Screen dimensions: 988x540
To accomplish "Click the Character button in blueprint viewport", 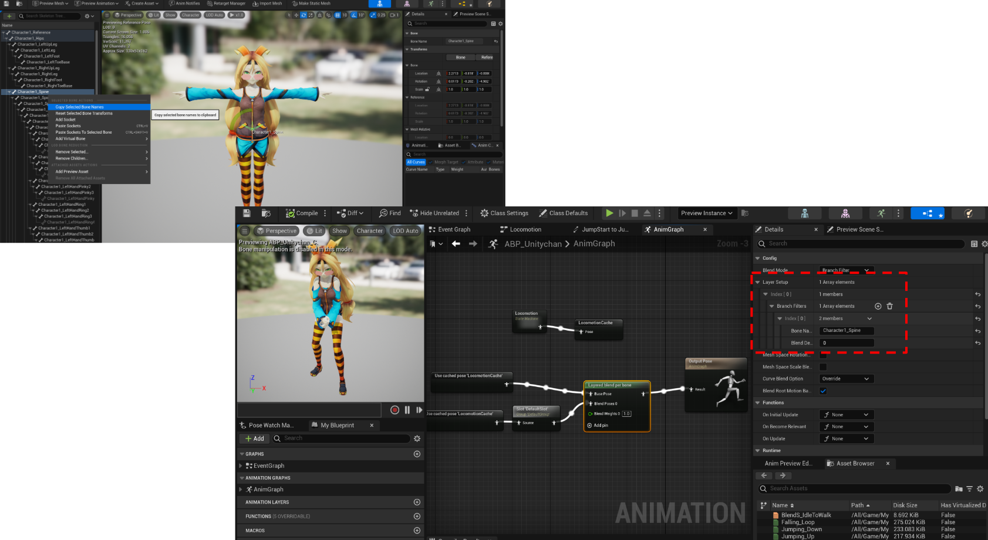I will 369,231.
